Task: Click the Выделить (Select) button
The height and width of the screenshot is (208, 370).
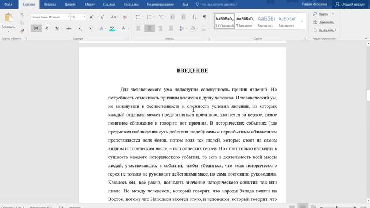Action: click(325, 31)
